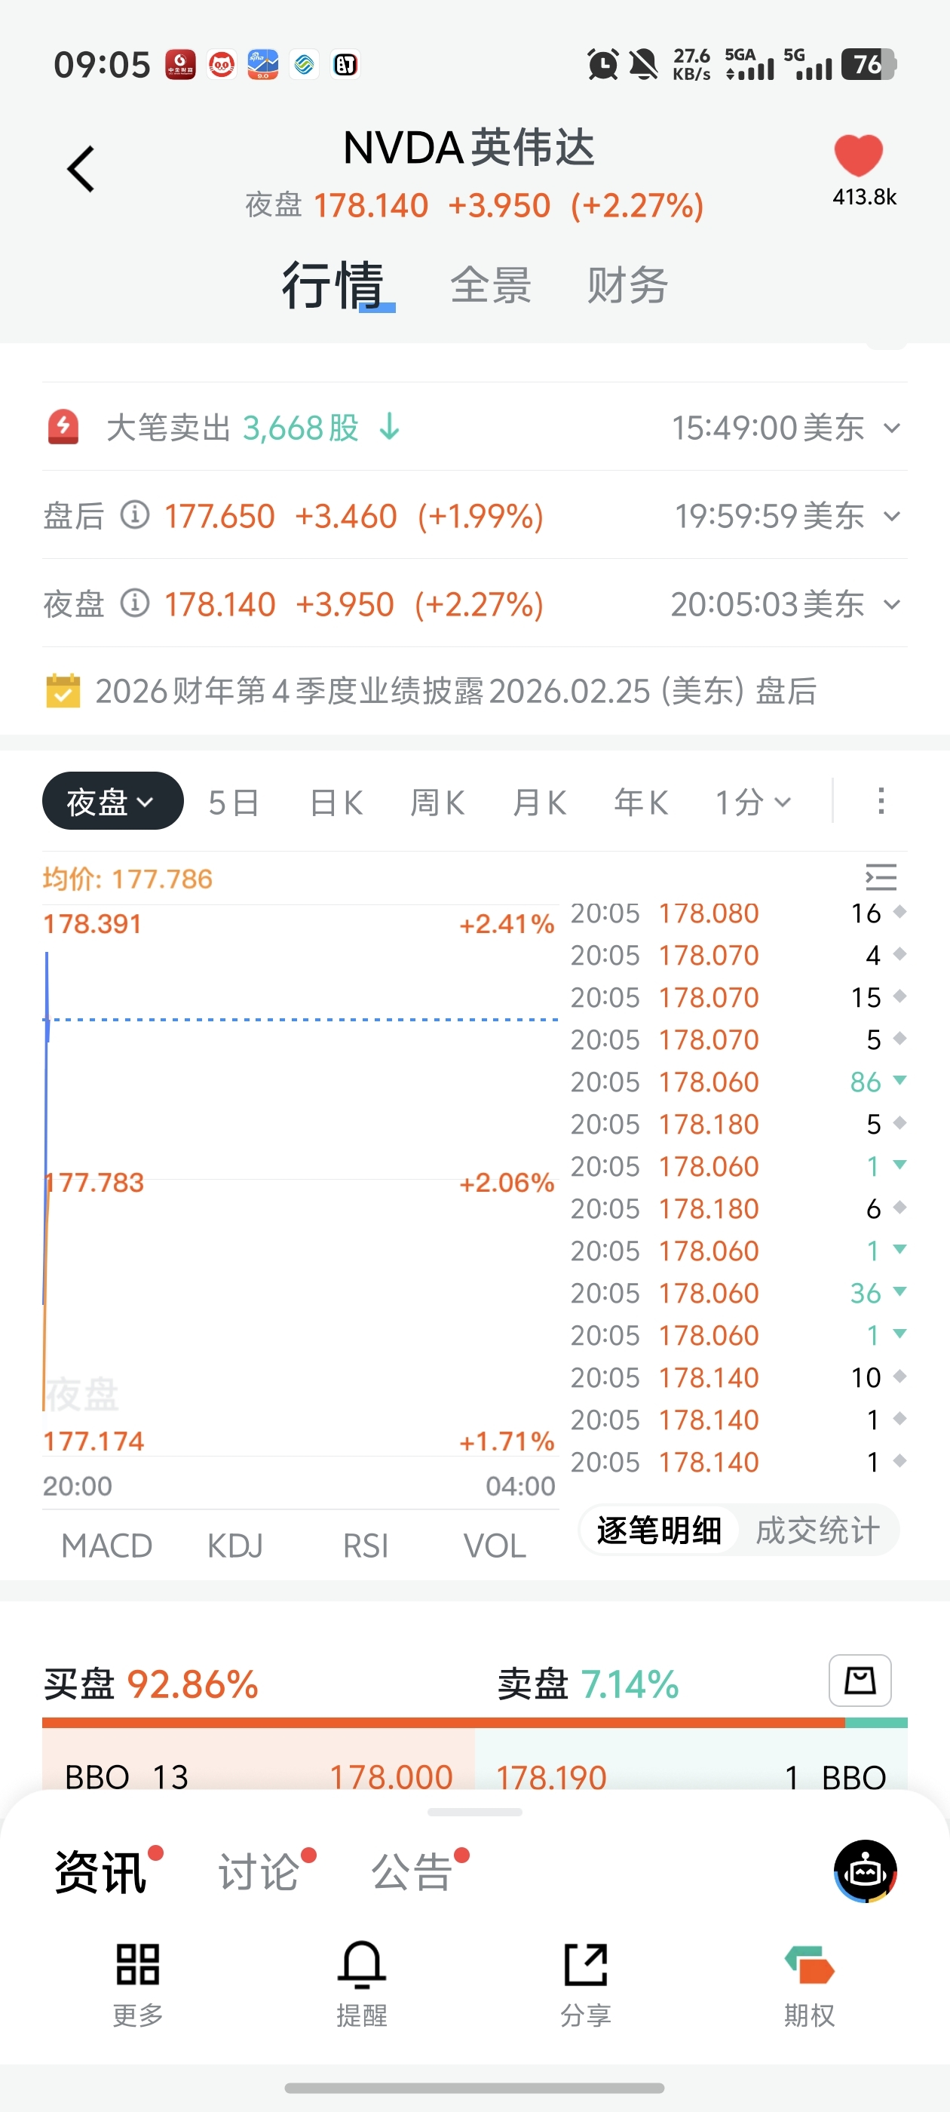This screenshot has height=2112, width=950.
Task: Select 逐笔明细 toggle option
Action: tap(659, 1530)
